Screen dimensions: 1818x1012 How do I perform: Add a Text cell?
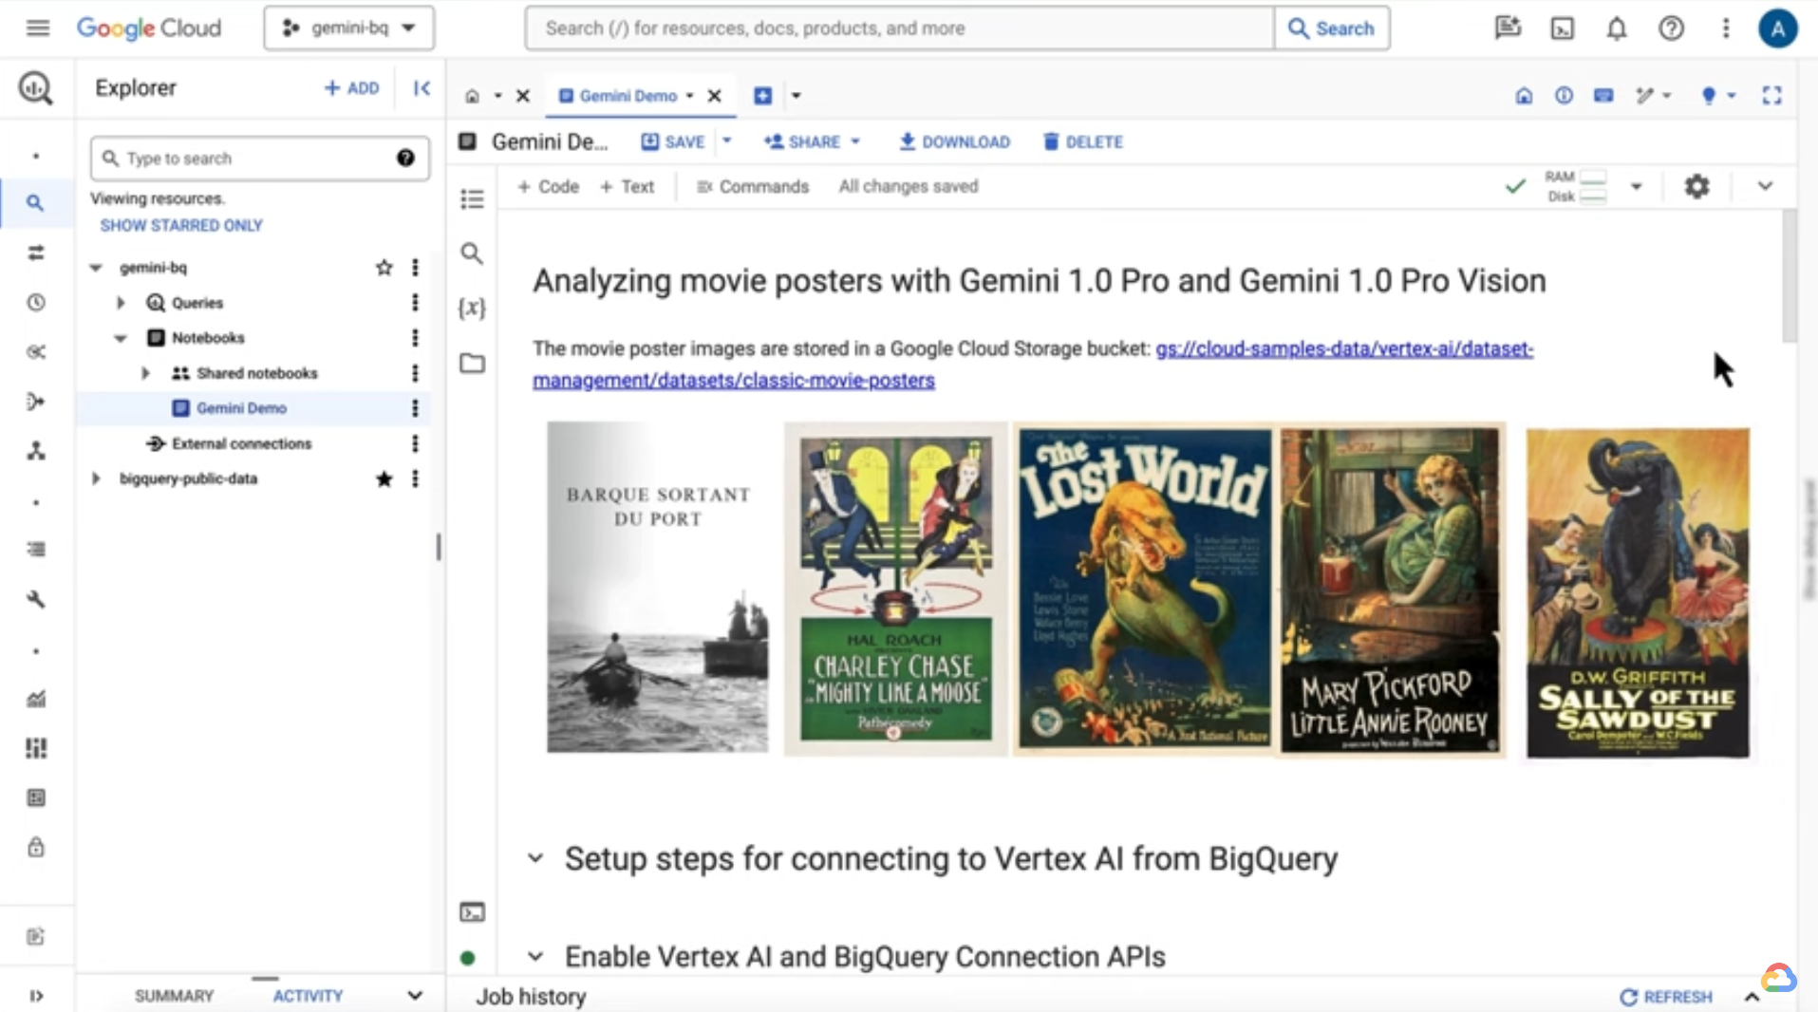click(627, 186)
